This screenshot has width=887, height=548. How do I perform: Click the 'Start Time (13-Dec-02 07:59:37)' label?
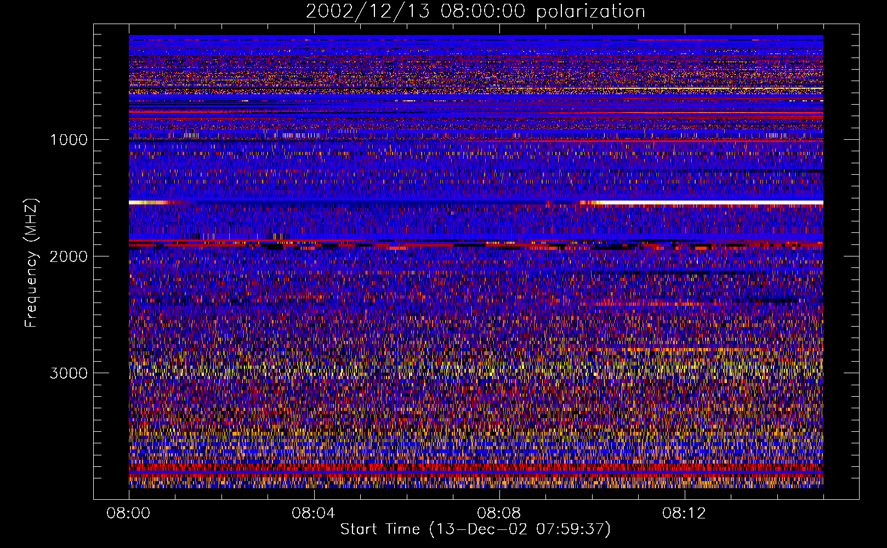coord(475,529)
